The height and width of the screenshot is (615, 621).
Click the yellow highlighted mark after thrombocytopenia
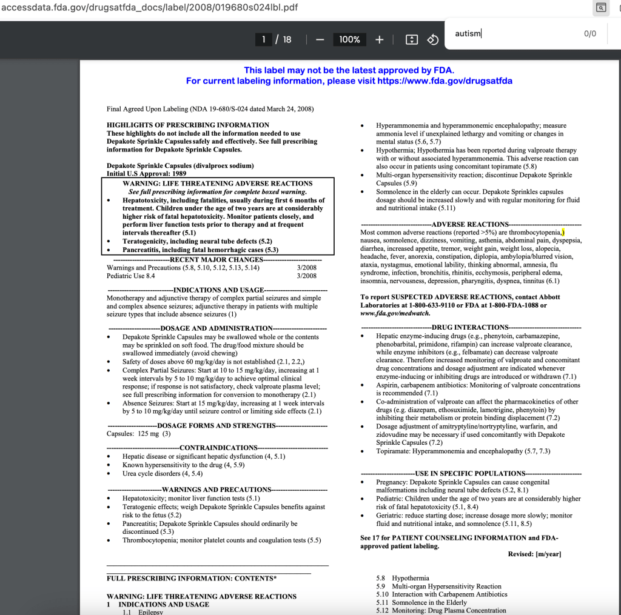[563, 232]
